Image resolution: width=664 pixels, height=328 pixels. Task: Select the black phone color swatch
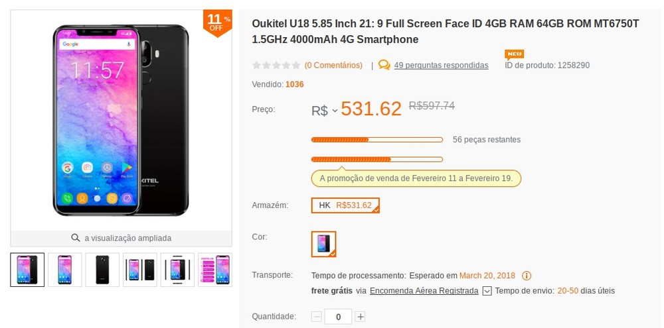click(x=323, y=244)
